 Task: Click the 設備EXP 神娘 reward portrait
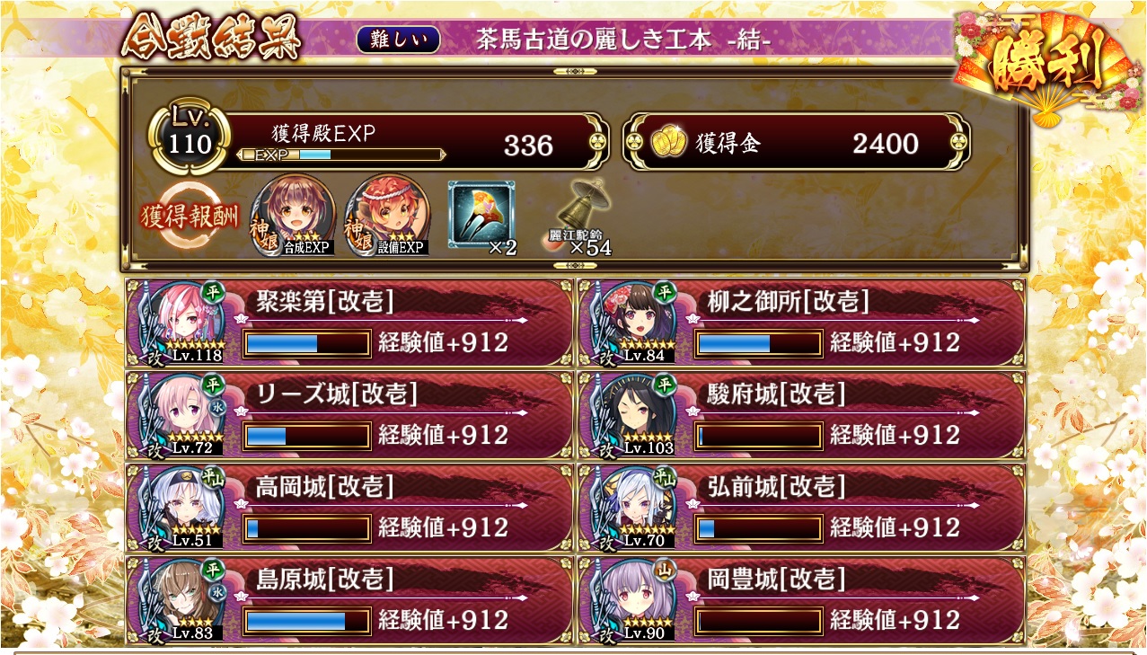coord(387,216)
